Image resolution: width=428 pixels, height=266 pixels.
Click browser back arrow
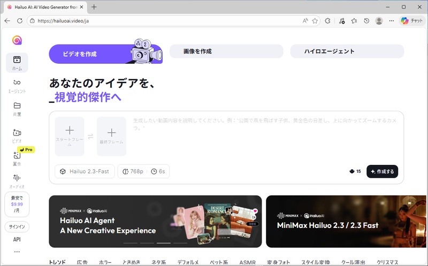[7, 21]
